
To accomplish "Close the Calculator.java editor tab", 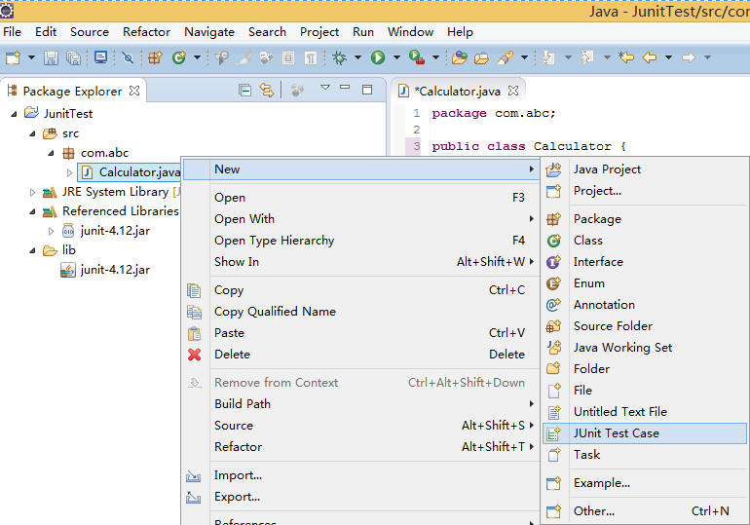I will (513, 91).
